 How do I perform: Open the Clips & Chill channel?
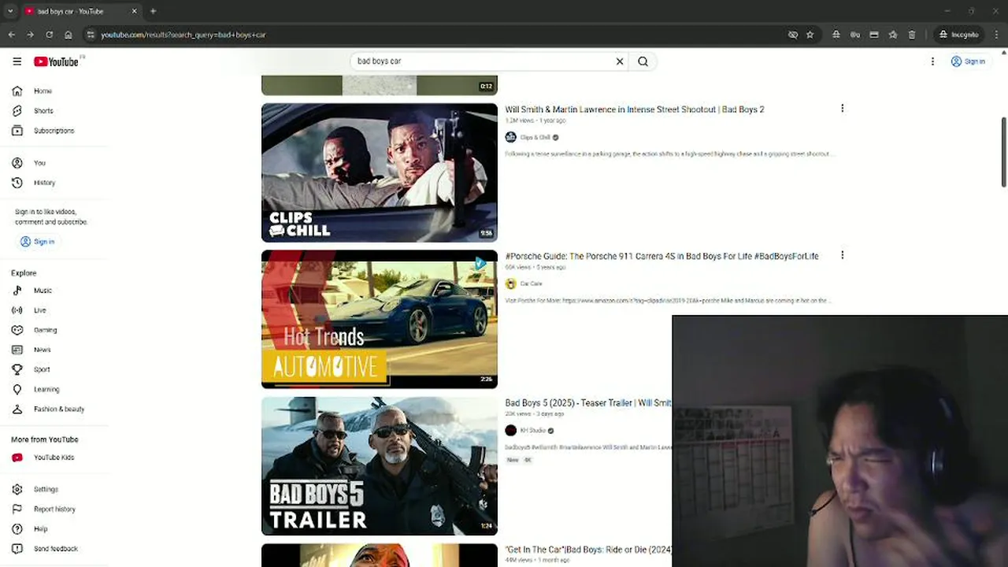(x=535, y=137)
